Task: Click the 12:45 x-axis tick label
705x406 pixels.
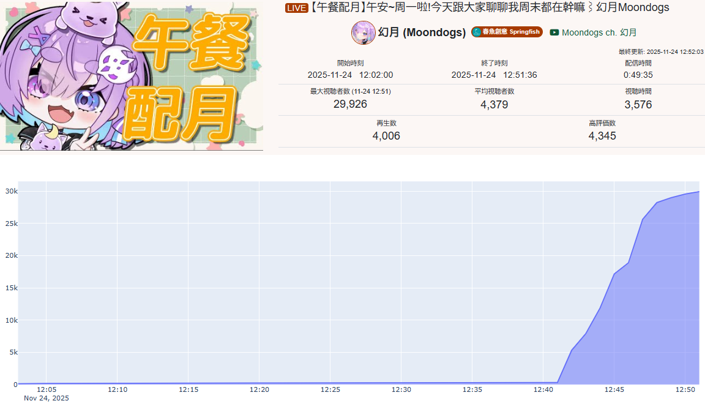Action: pos(614,389)
